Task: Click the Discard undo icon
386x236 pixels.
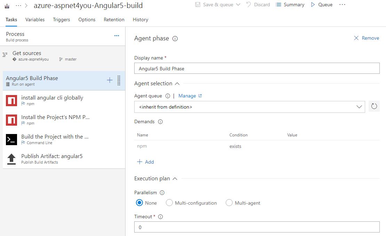Action: coord(248,5)
